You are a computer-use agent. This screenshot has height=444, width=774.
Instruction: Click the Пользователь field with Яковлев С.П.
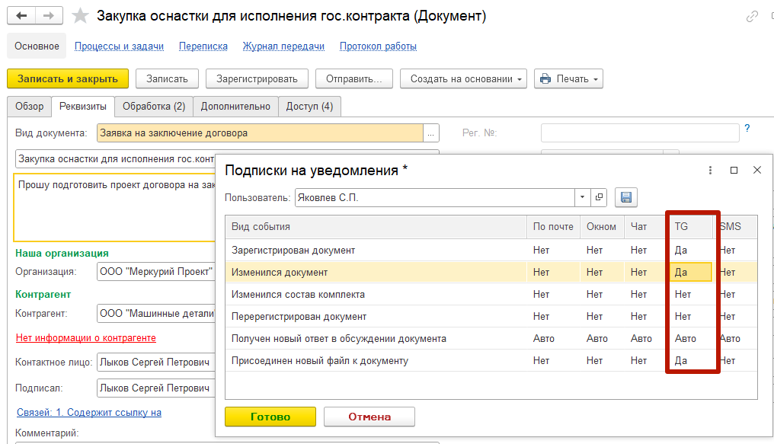[x=434, y=197]
